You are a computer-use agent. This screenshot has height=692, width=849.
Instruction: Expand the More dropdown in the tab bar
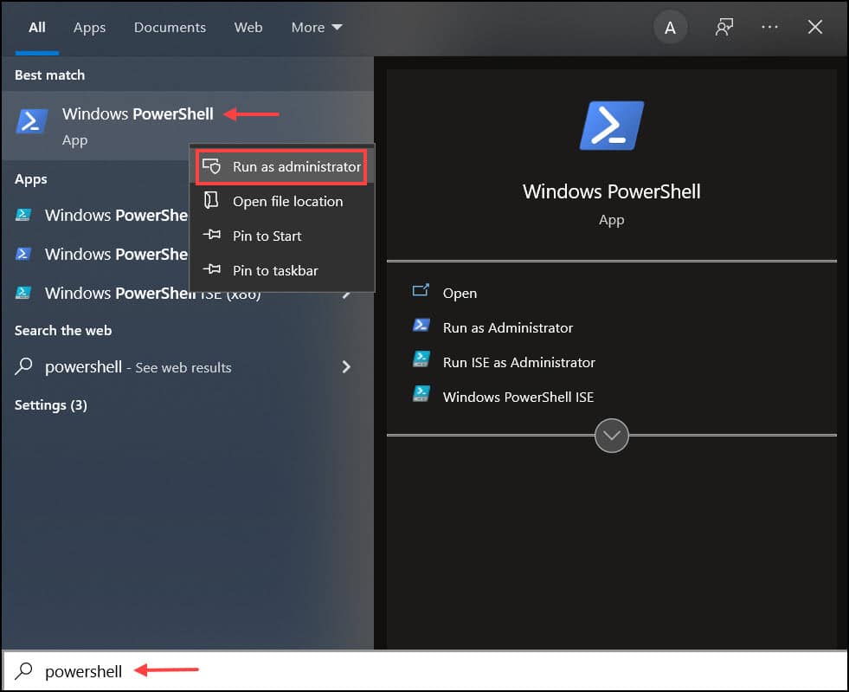point(316,27)
